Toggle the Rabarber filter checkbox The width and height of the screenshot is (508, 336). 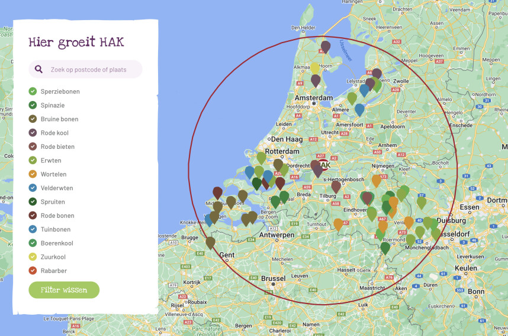click(33, 270)
